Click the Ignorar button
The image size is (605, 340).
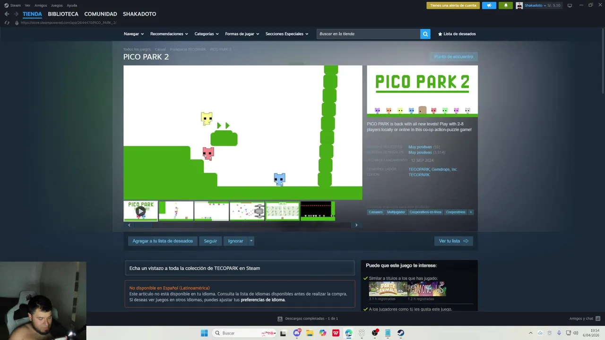pos(235,241)
